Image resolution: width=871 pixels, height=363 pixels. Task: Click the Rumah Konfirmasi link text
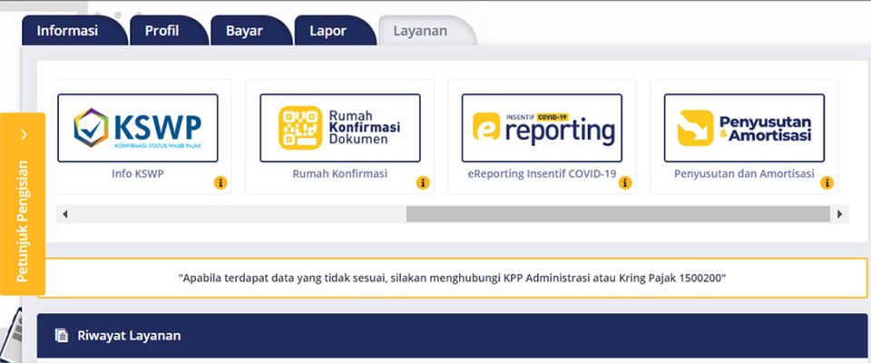tap(340, 174)
